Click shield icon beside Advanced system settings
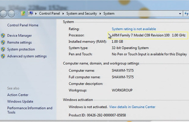Viewport: 189px width, 122px height. pyautogui.click(x=3, y=56)
